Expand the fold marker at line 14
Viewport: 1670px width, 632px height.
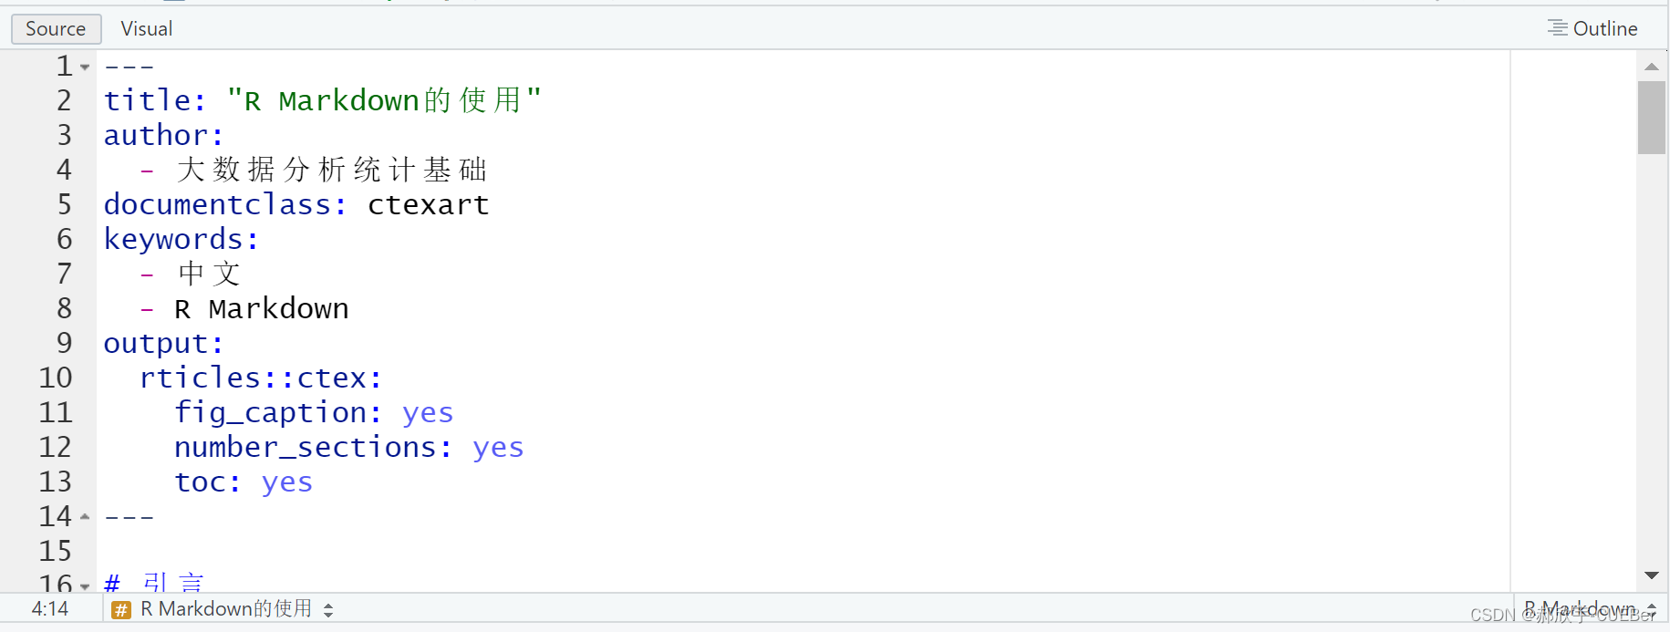[85, 516]
